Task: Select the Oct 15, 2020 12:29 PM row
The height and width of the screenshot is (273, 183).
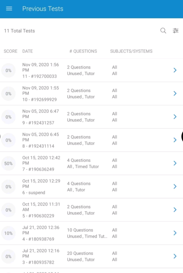Action: click(x=91, y=187)
